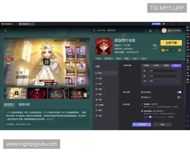This screenshot has height=152, width=190.
Task: Open Wallpaper (壁纸) settings section
Action: pos(106,110)
